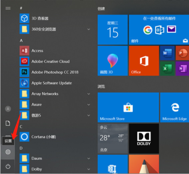Open the calendar tile showing 星期三 15
Viewport: 189px width, 174px height.
tap(113, 30)
